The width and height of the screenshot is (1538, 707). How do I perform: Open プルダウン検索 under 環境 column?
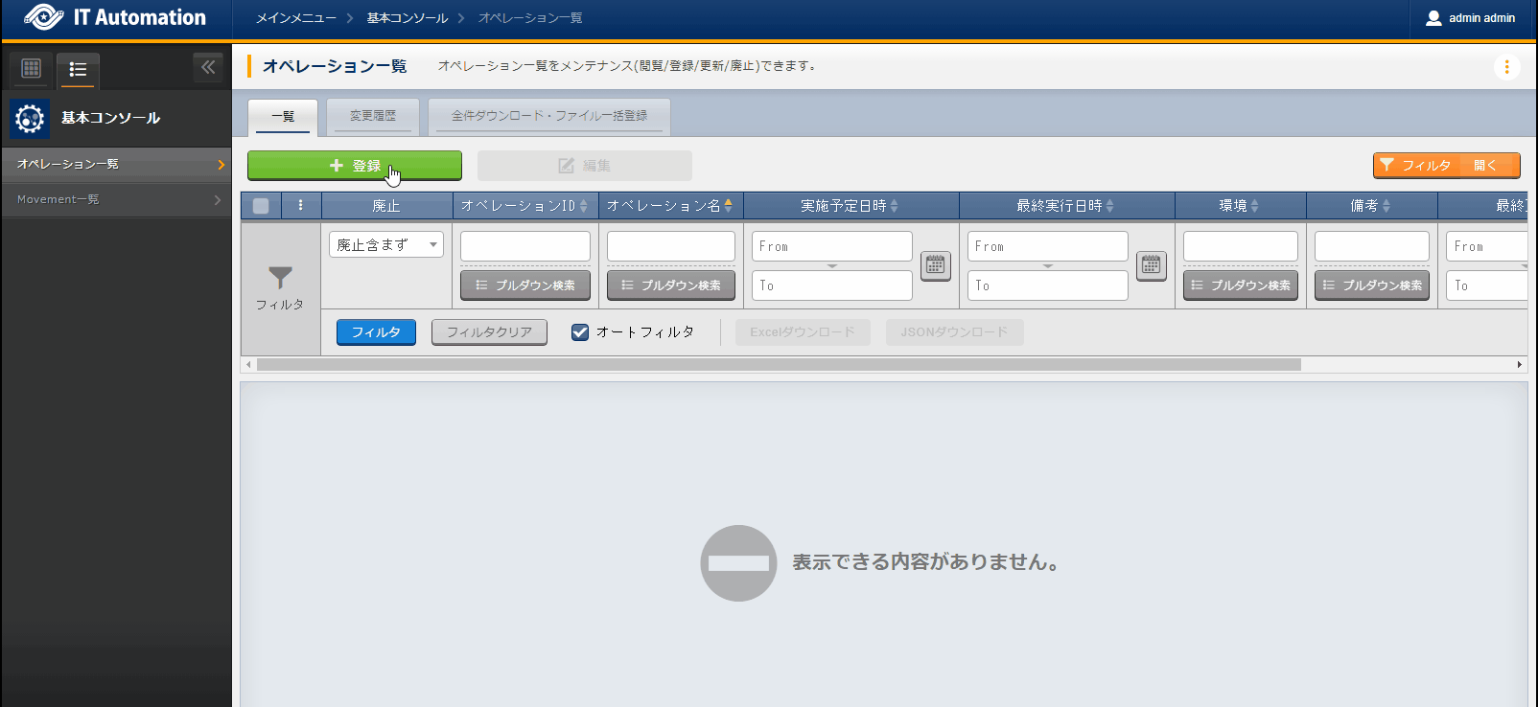click(1240, 285)
